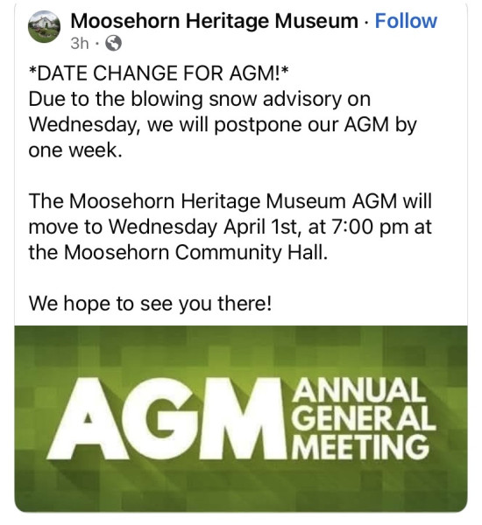Click the 'Wednesday, we will postpone' text line

pos(223,125)
